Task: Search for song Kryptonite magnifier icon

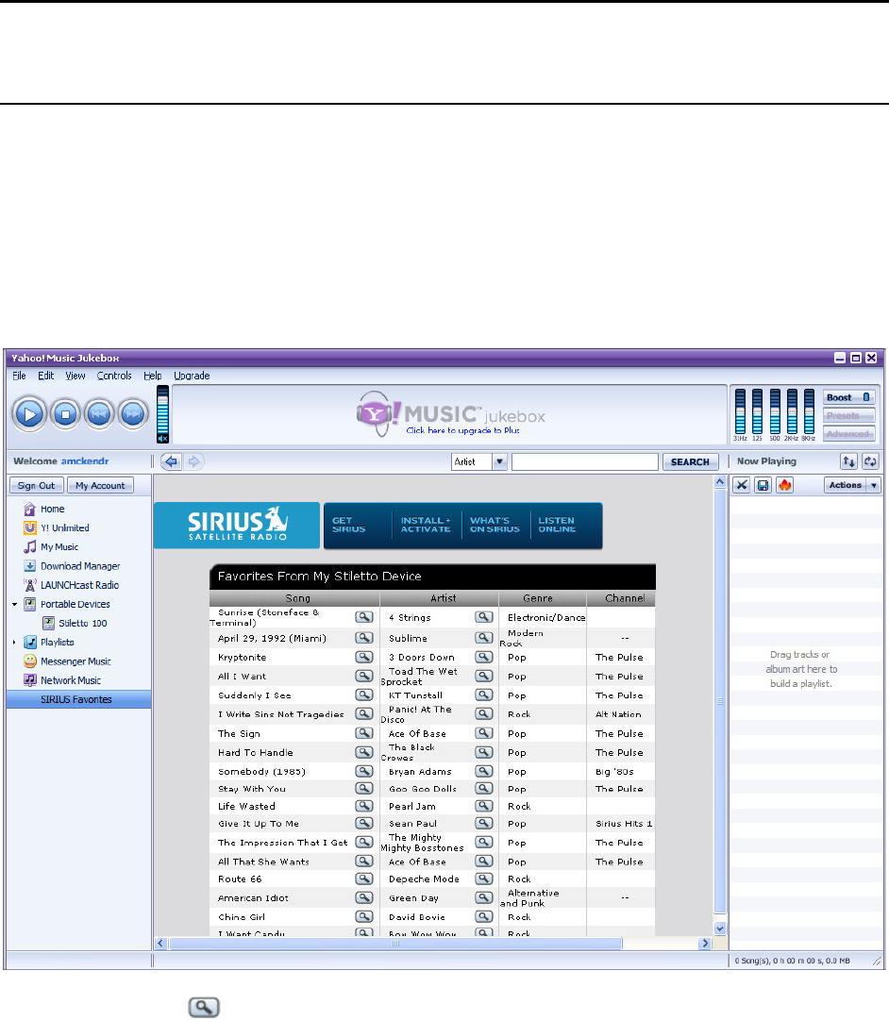Action: click(x=364, y=657)
